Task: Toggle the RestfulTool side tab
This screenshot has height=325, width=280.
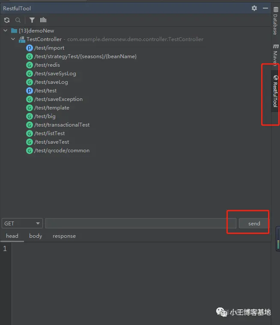Action: point(275,91)
